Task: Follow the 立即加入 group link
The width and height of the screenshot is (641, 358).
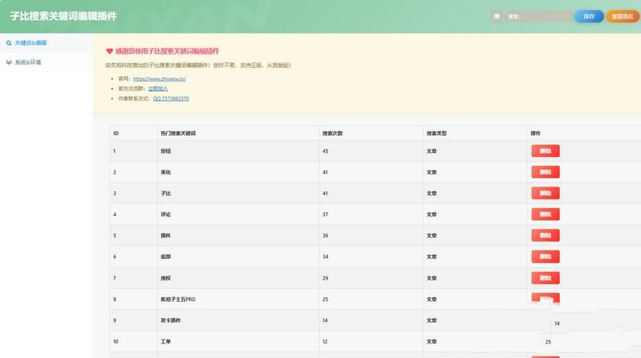Action: point(158,88)
